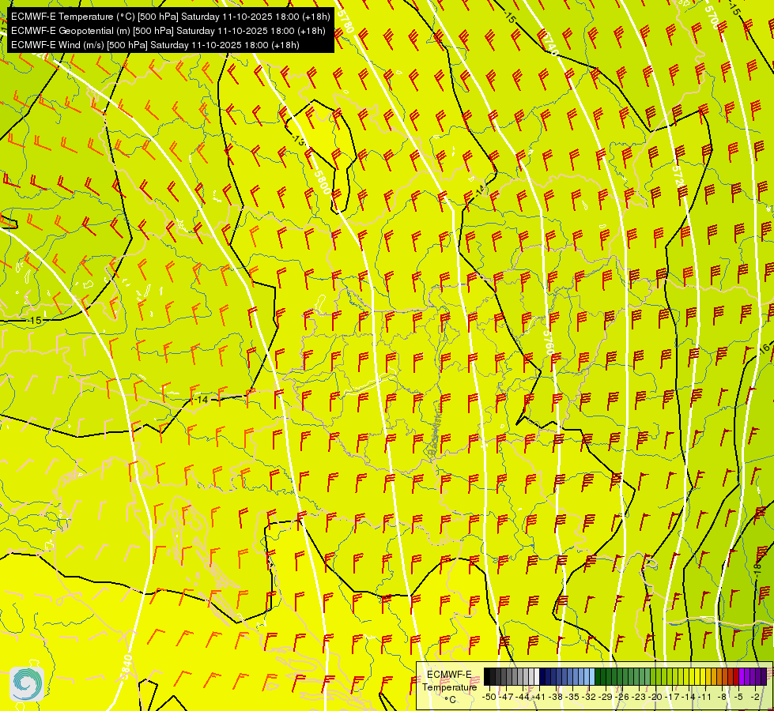Click the 5720 geopotential contour label
The image size is (774, 711).
[x=678, y=177]
